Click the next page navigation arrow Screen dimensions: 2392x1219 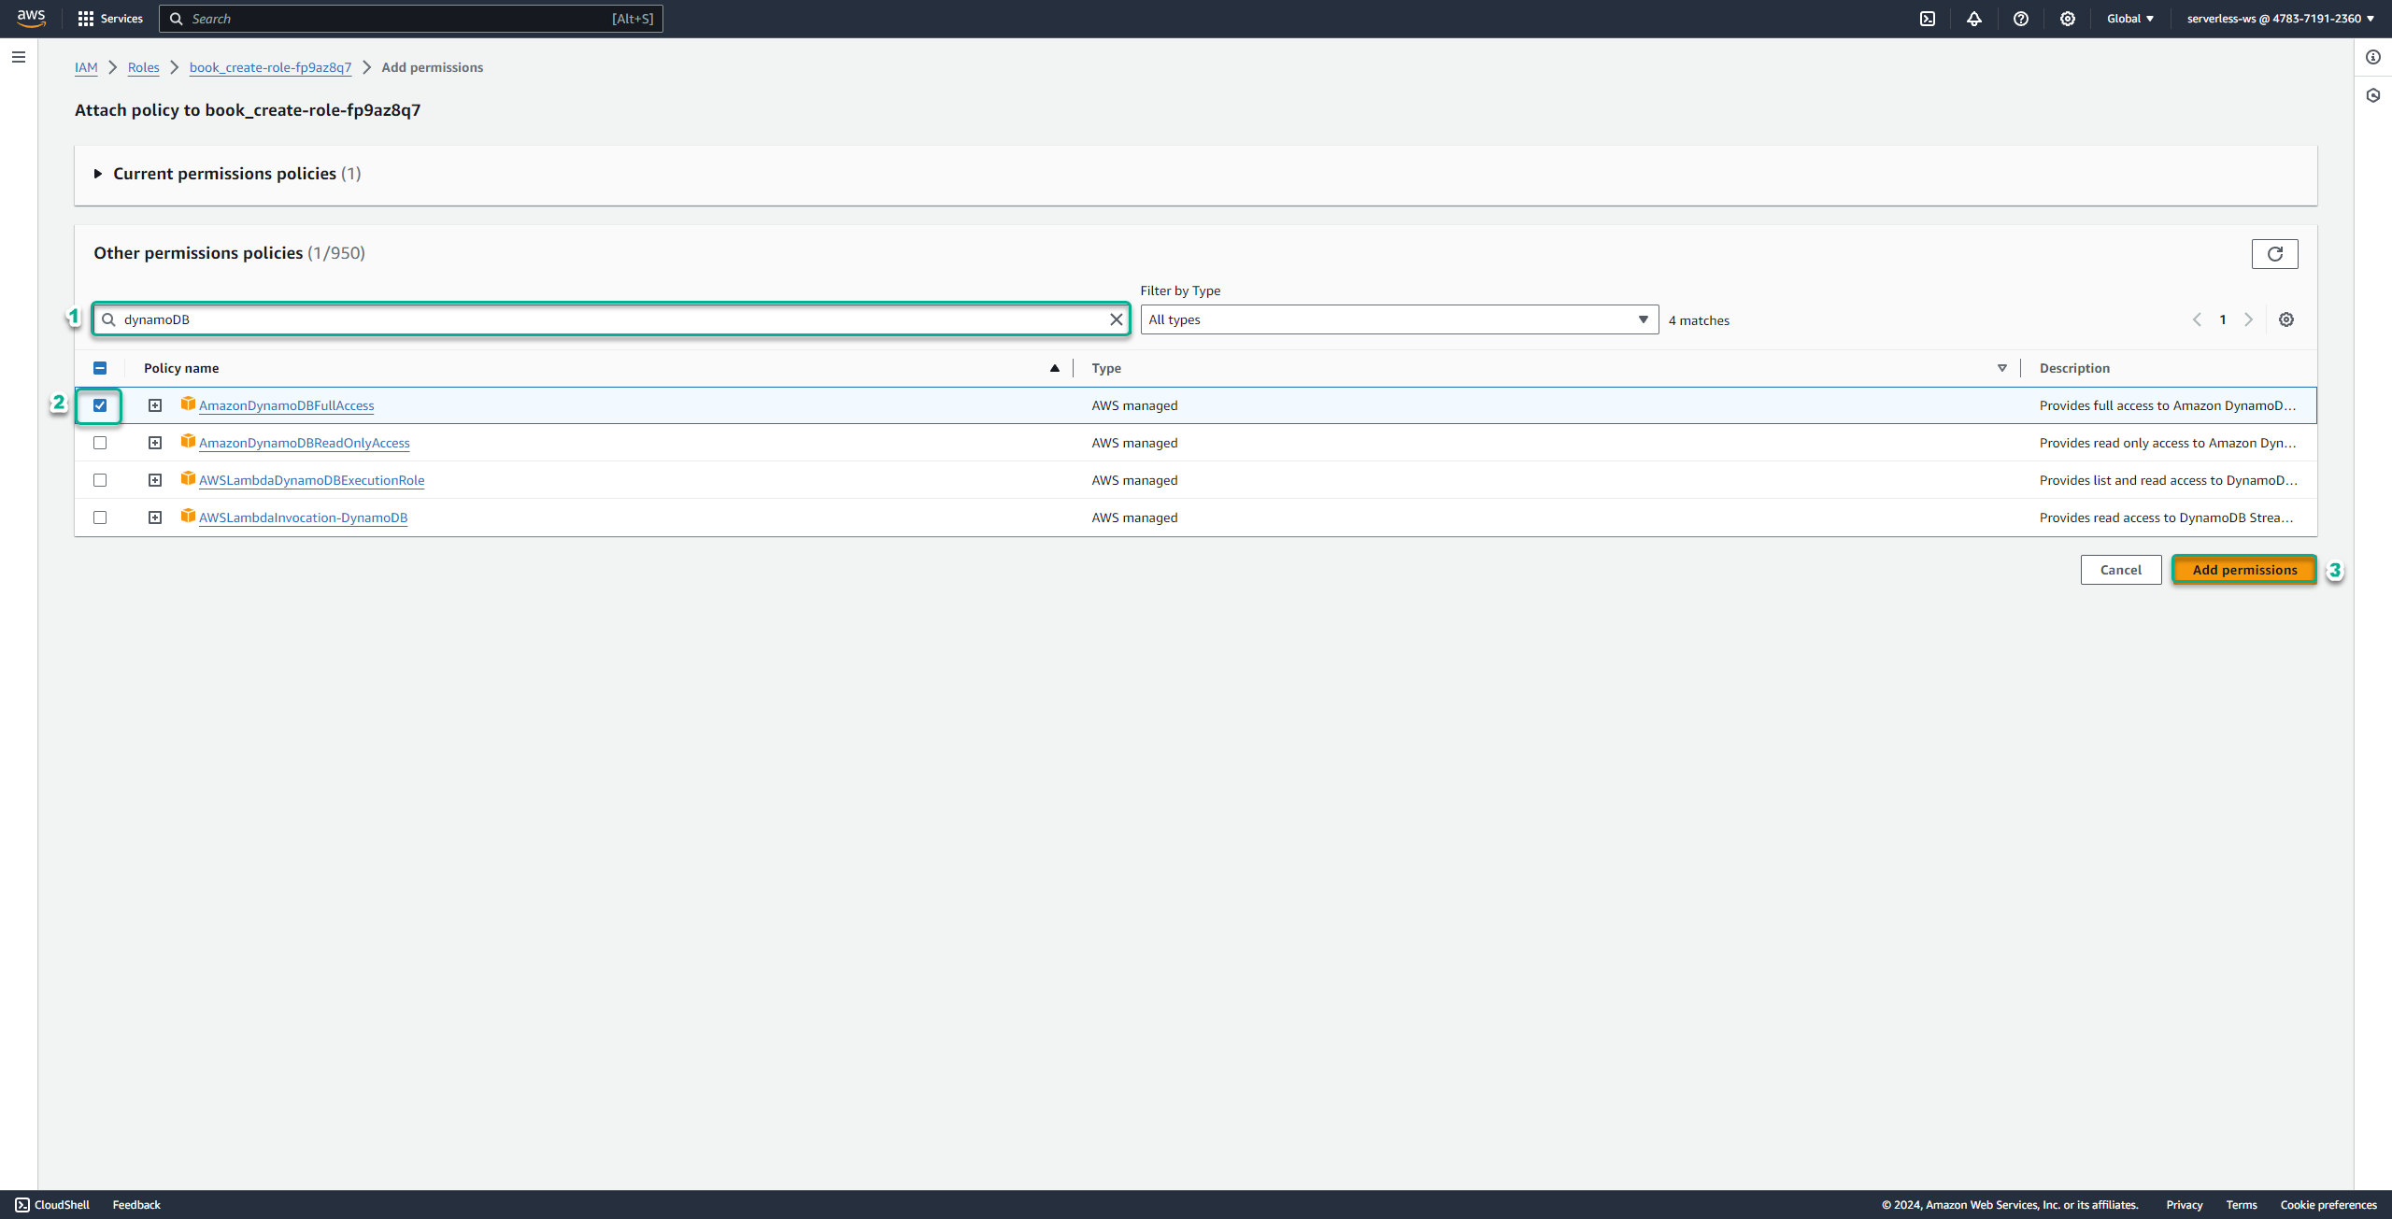tap(2249, 319)
